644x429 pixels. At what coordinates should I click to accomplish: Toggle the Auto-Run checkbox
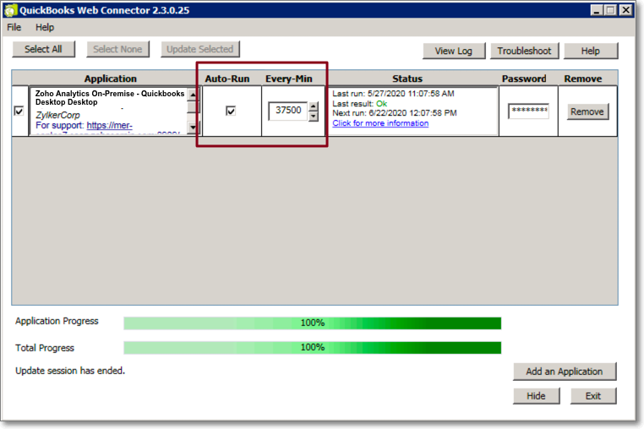(x=231, y=111)
